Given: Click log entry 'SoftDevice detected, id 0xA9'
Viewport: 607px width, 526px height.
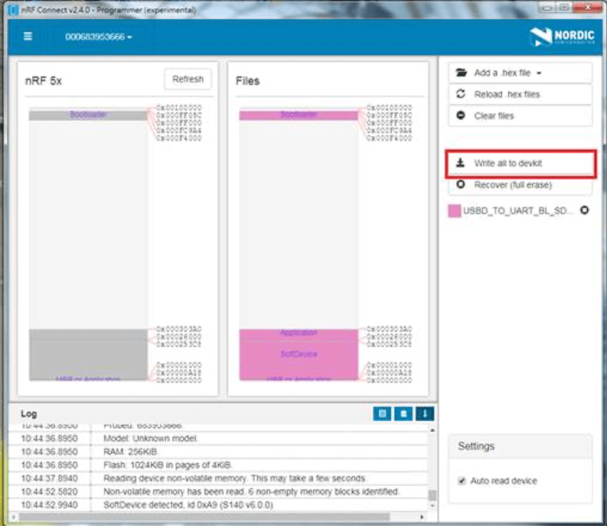Looking at the screenshot, I should point(188,505).
